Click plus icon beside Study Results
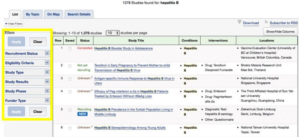Screen dimensions: 299x137 pos(47,81)
